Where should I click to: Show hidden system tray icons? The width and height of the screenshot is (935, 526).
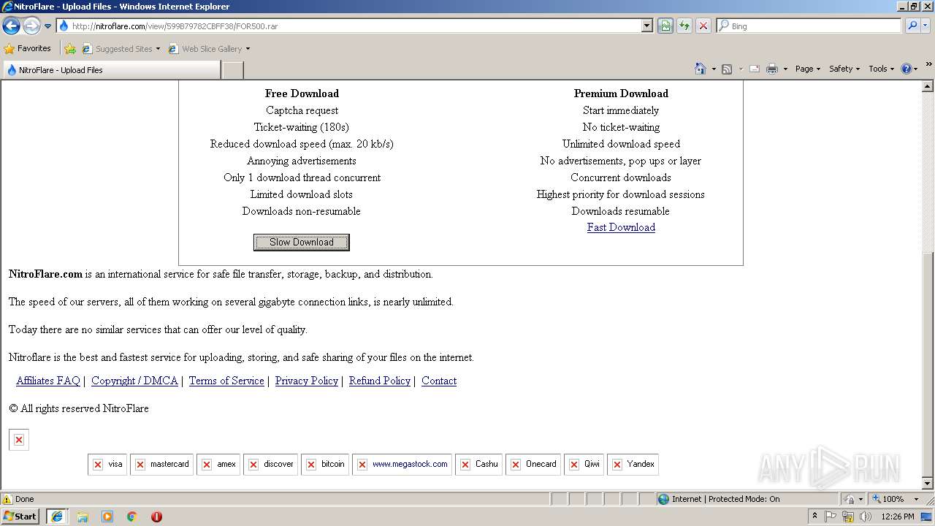click(814, 517)
